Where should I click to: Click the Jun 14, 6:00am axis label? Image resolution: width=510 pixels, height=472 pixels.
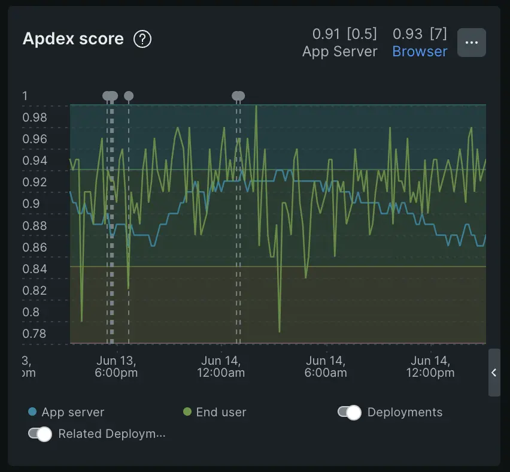pyautogui.click(x=326, y=366)
